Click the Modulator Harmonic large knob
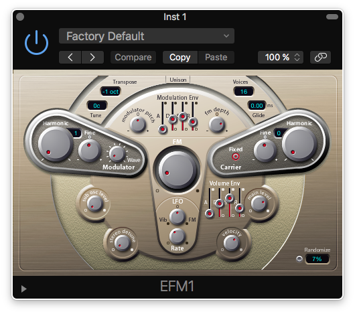 [x=55, y=144]
